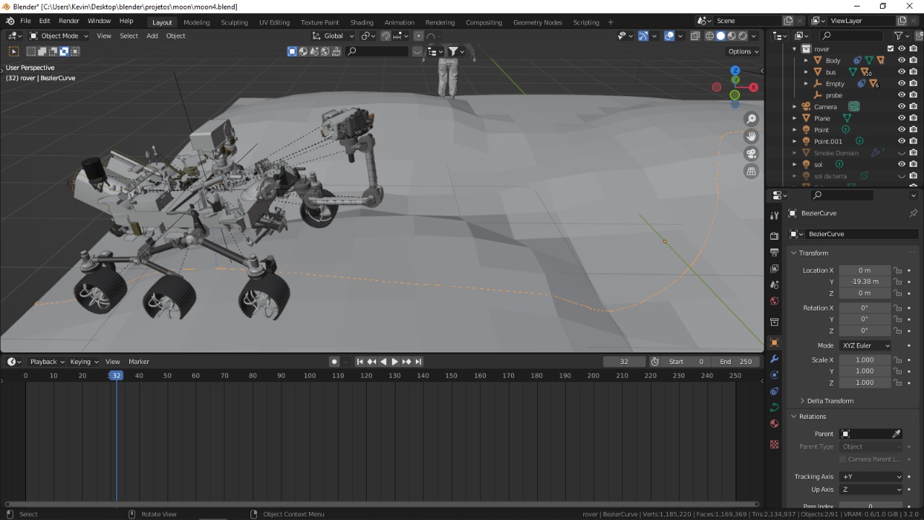
Task: Switch to the Sculpting workspace tab
Action: click(234, 22)
